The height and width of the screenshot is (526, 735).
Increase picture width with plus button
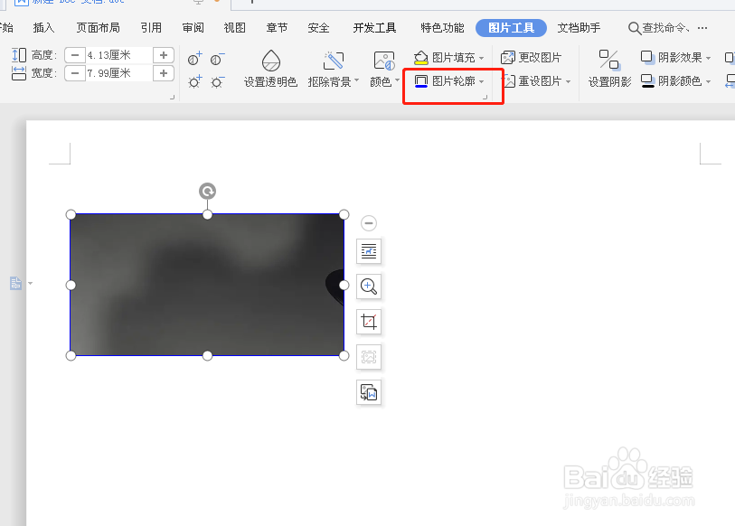[x=164, y=73]
